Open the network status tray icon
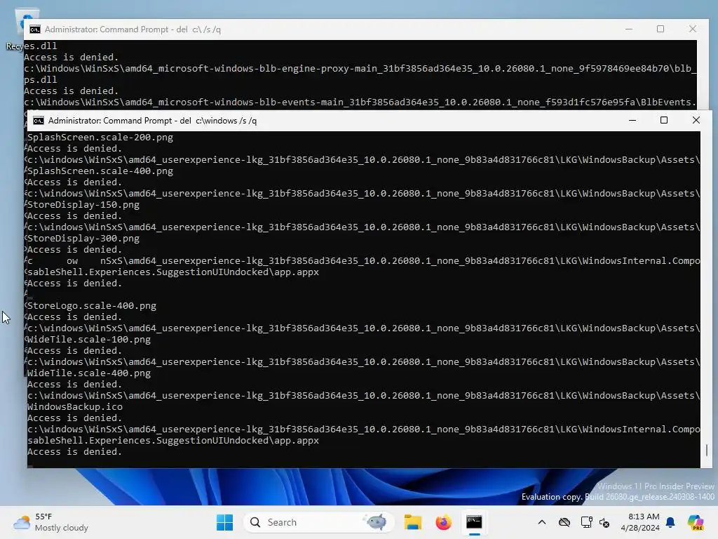The height and width of the screenshot is (539, 718). (587, 522)
